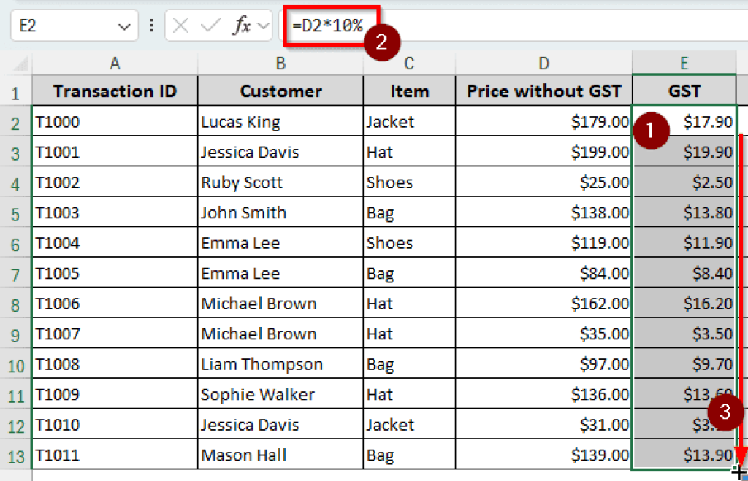Select the row 1 header
Image resolution: width=748 pixels, height=481 pixels.
[x=15, y=91]
